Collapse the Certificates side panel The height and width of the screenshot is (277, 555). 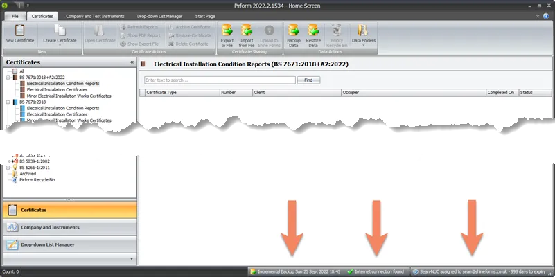click(132, 62)
